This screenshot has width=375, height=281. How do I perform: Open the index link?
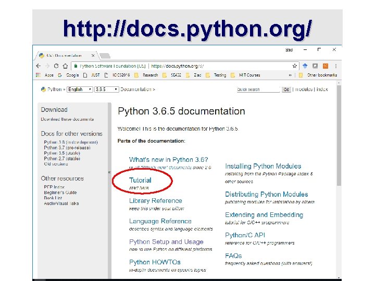click(x=322, y=90)
